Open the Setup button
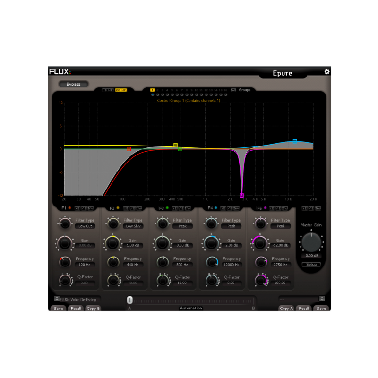This screenshot has height=378, width=378. coord(311,265)
